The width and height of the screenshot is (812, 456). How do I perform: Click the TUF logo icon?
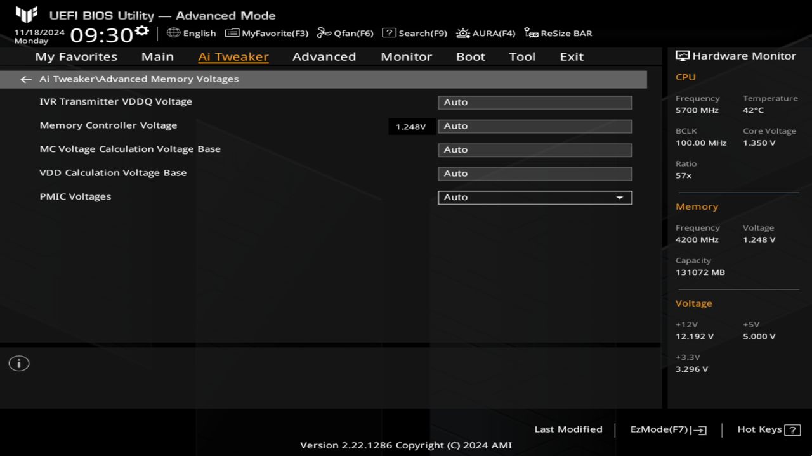click(x=27, y=15)
